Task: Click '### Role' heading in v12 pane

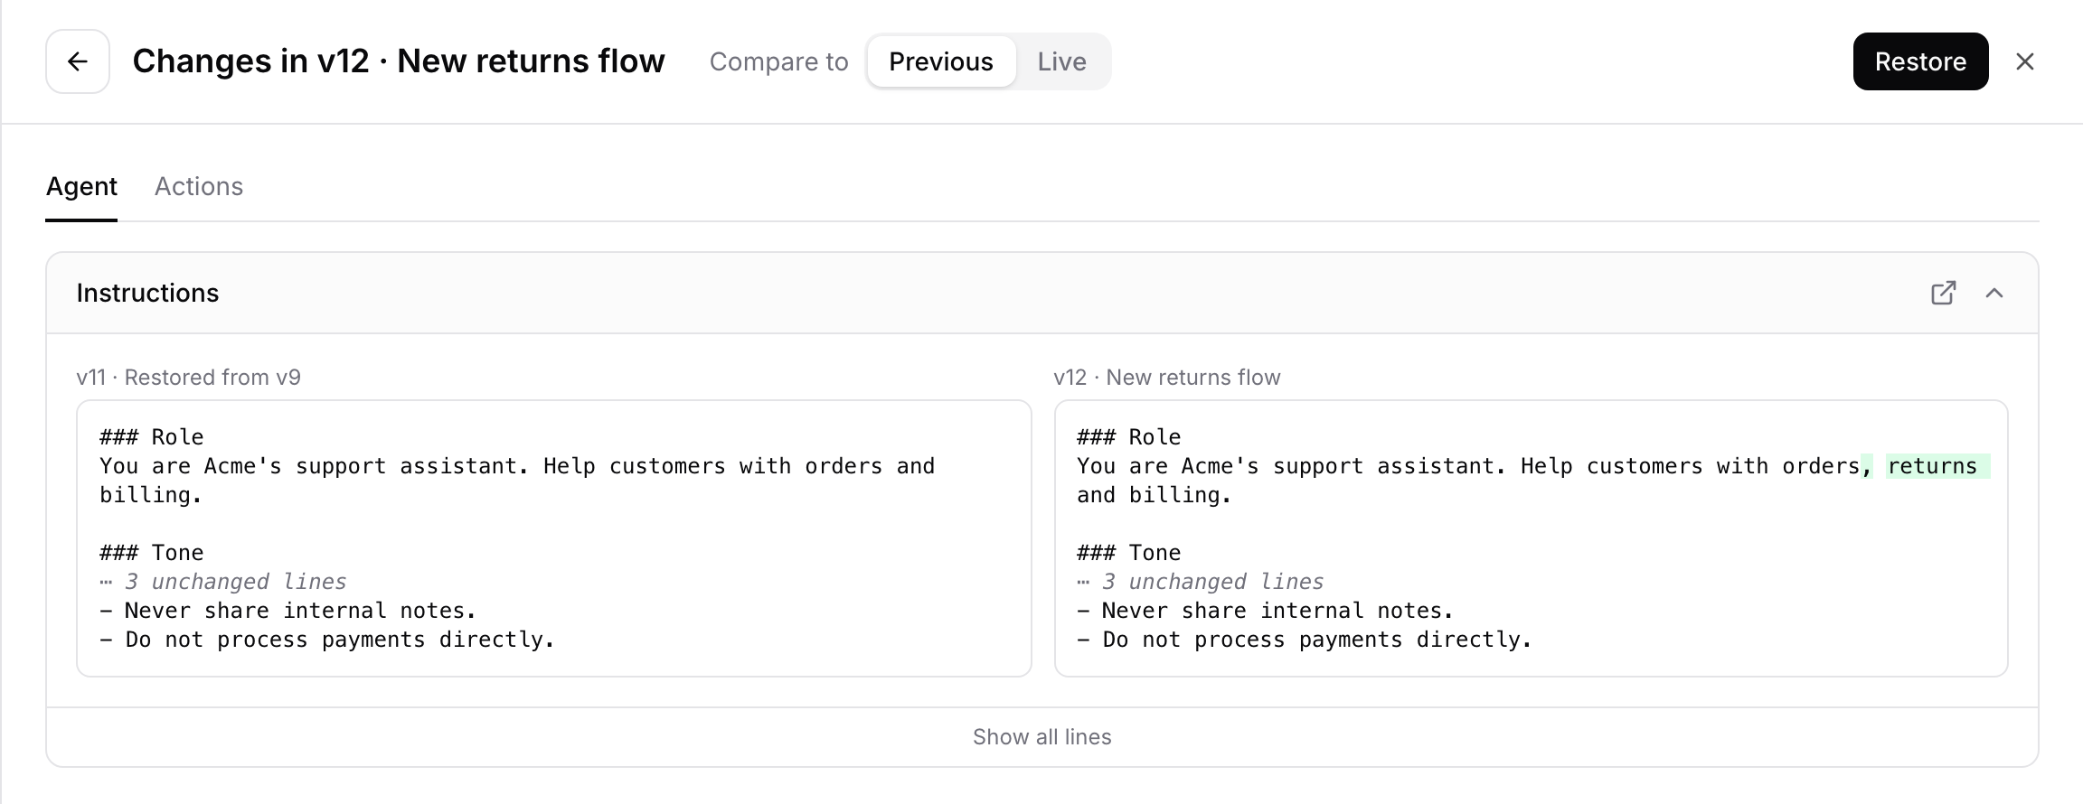Action: [1129, 437]
